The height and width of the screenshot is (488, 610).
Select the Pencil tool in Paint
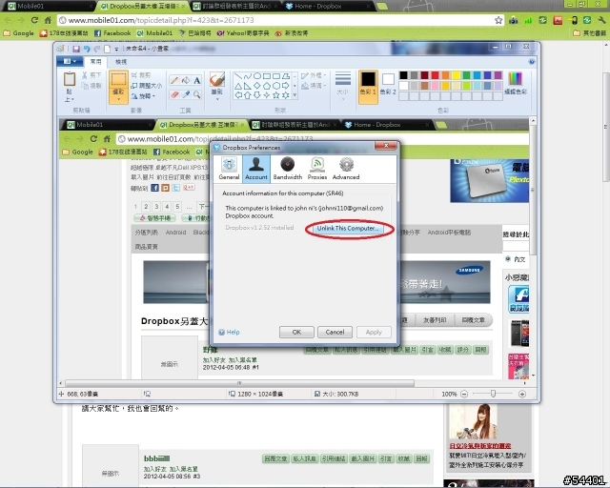[174, 80]
